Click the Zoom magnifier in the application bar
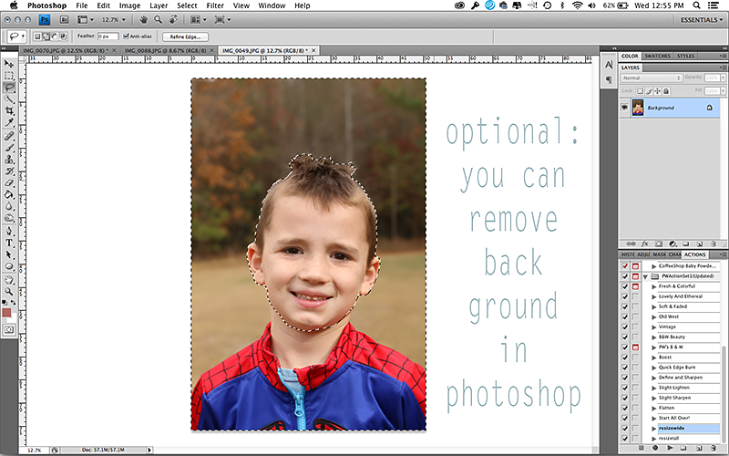 (x=158, y=19)
